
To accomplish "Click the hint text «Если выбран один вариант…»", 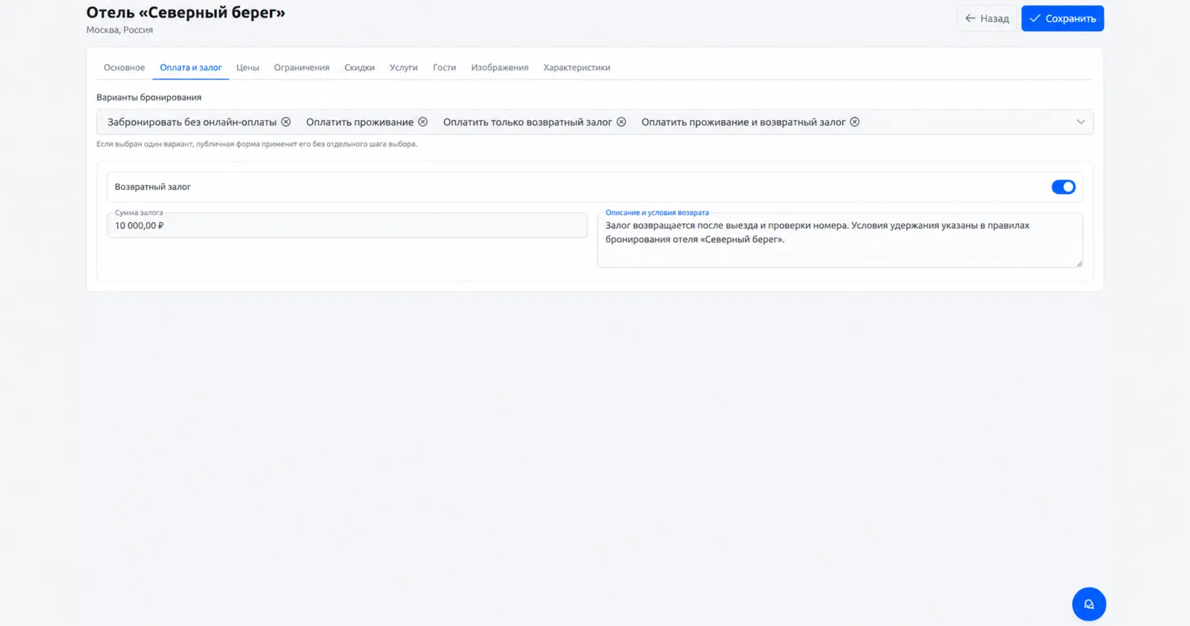I will click(x=257, y=144).
